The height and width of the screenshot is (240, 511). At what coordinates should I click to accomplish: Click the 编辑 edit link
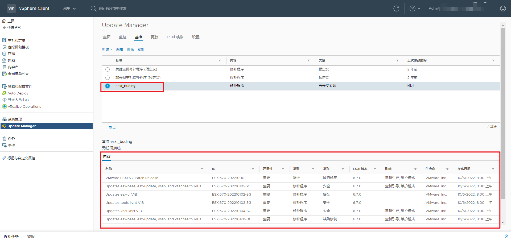click(x=120, y=49)
